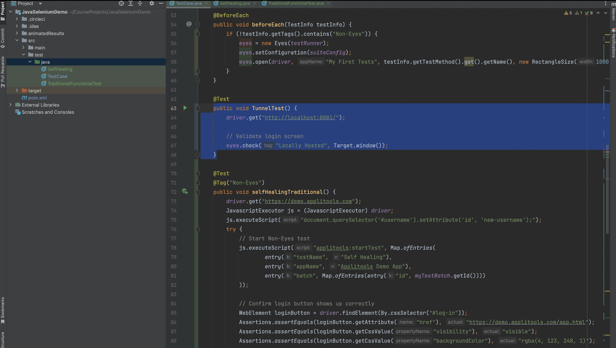Hide the Project tool window
The height and width of the screenshot is (348, 616).
[161, 3]
